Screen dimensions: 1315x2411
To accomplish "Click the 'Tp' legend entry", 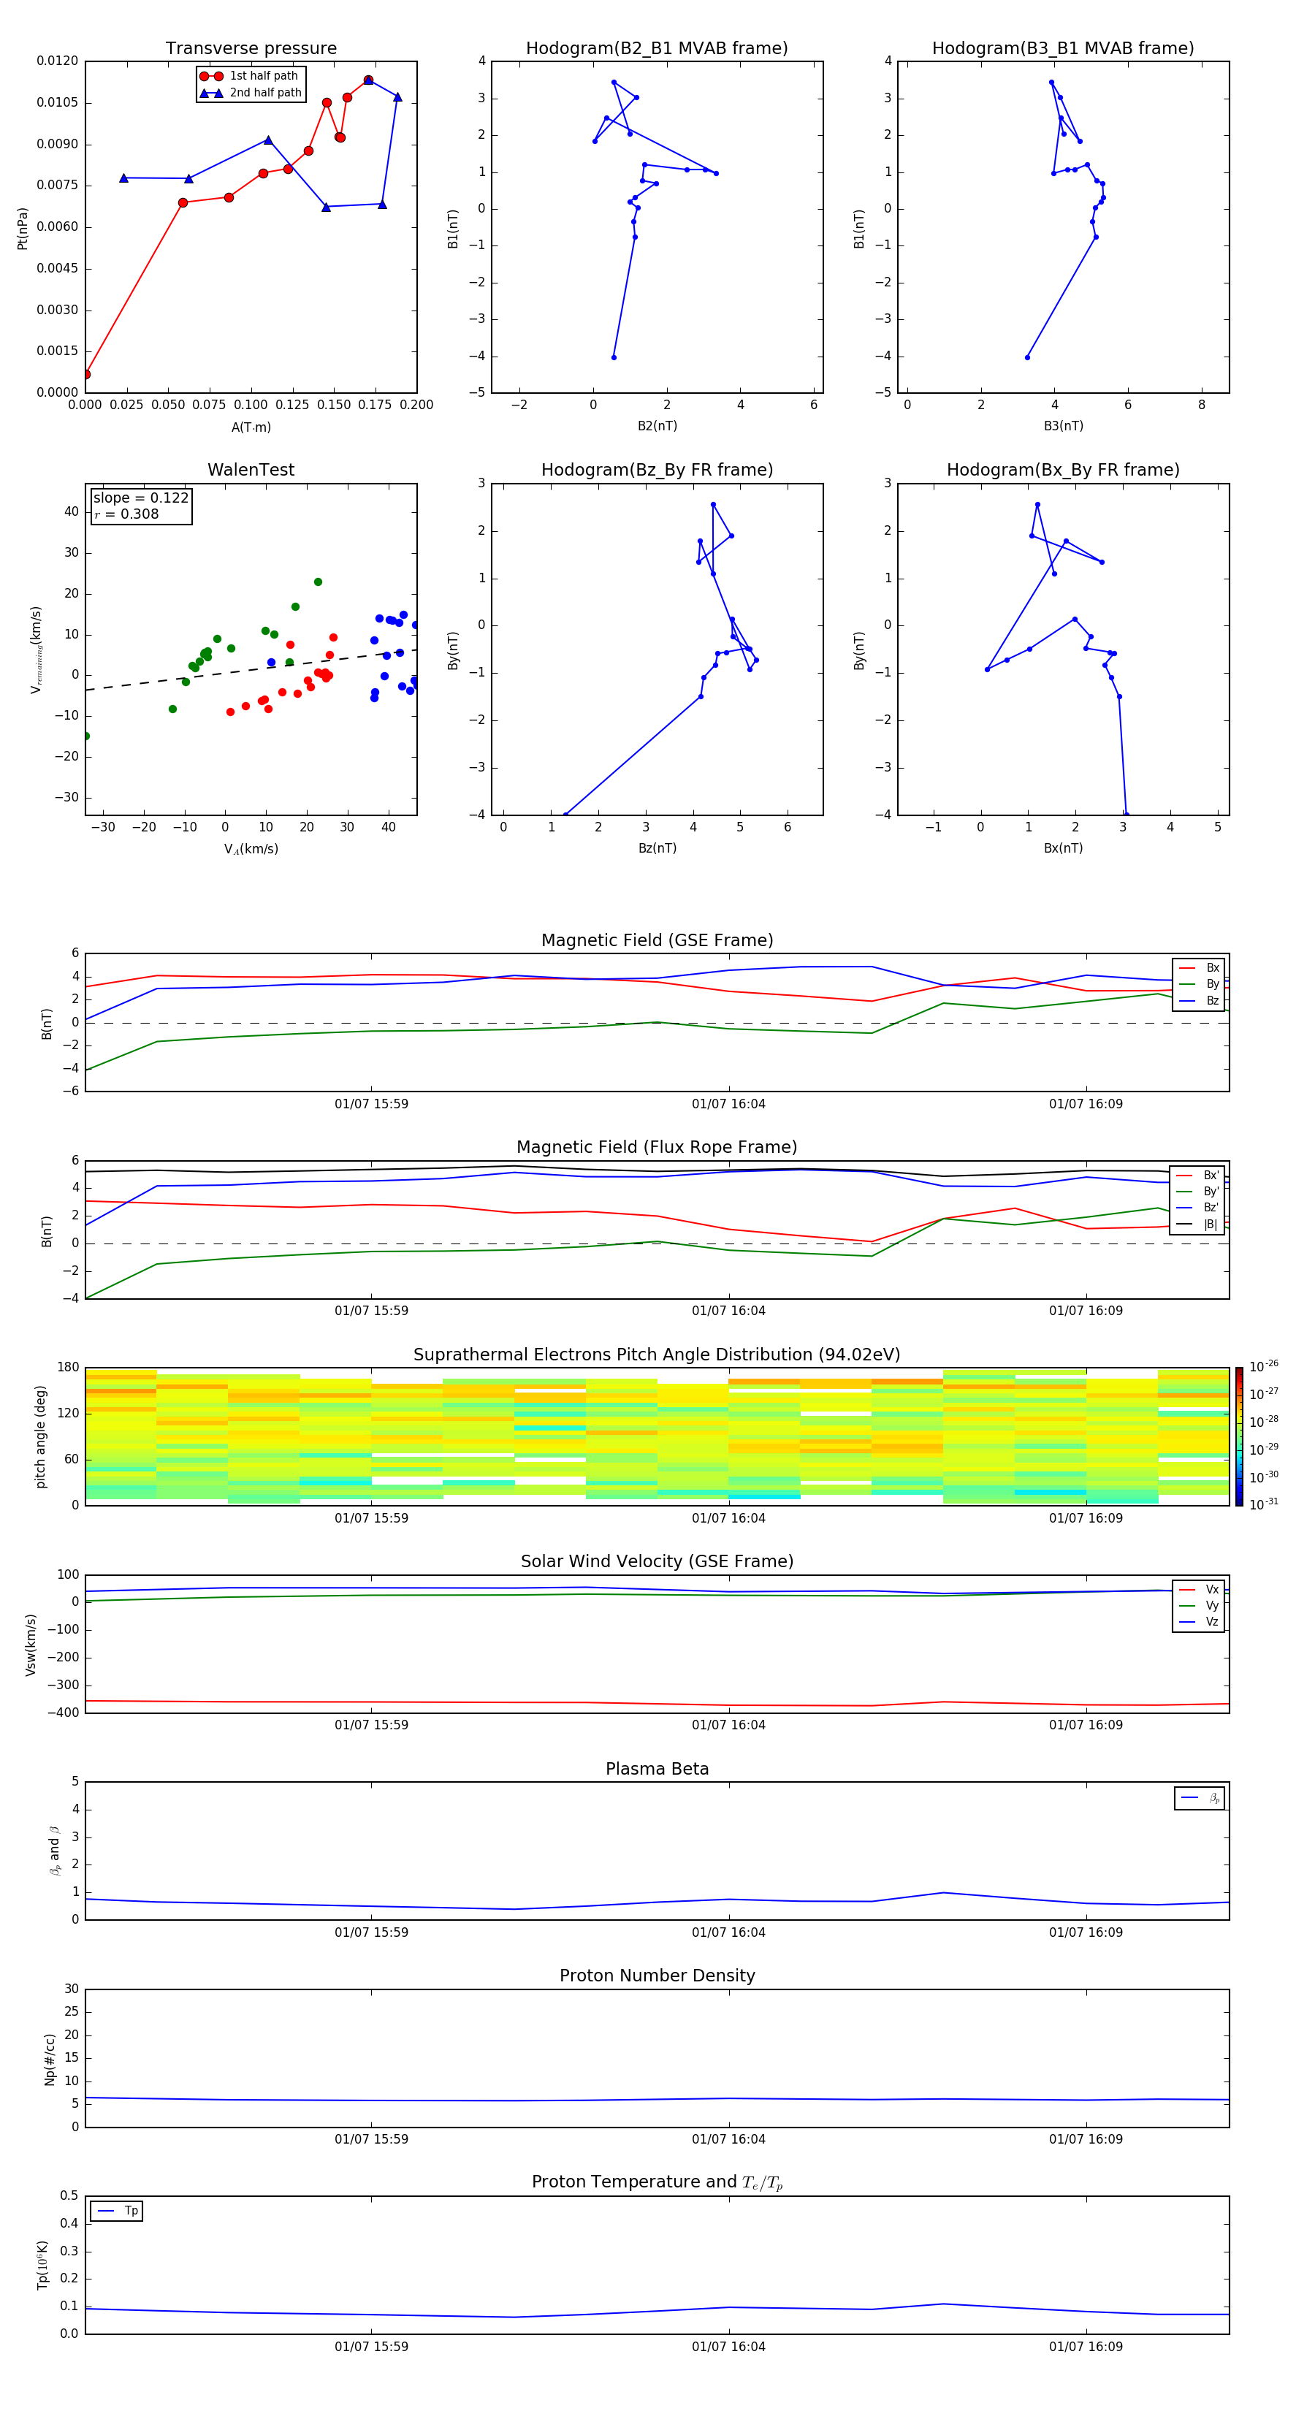I will (x=117, y=2211).
